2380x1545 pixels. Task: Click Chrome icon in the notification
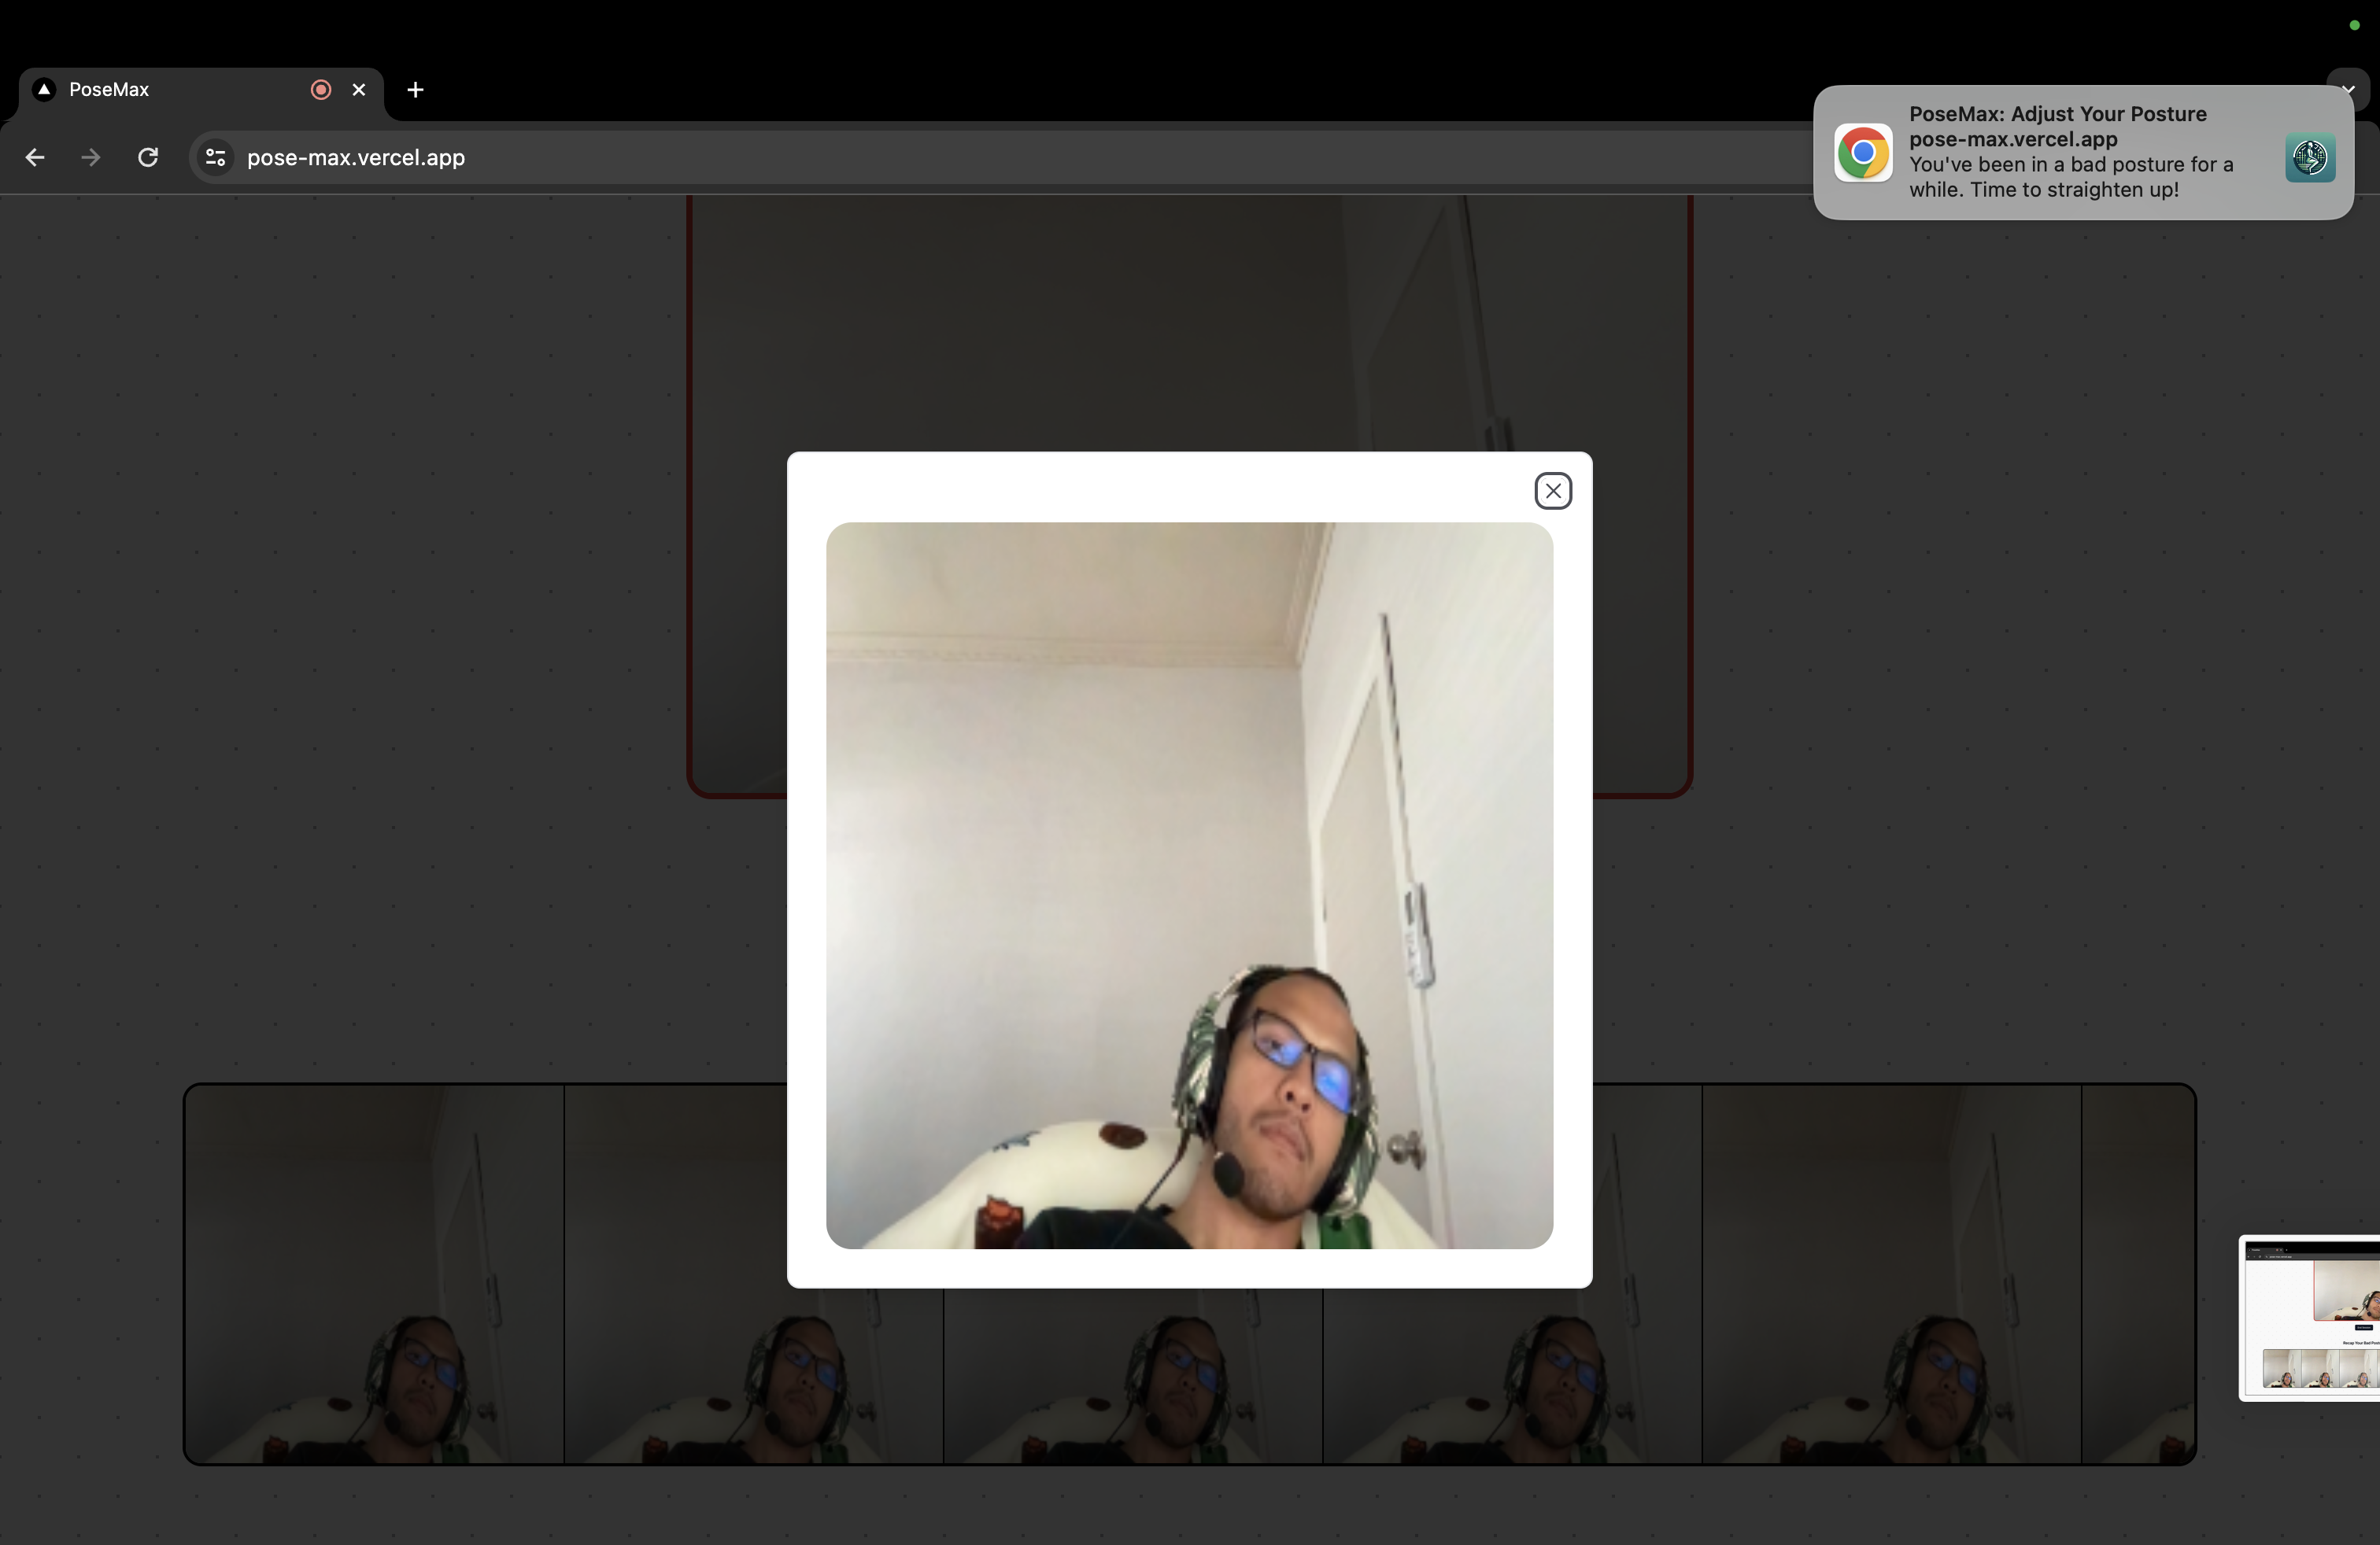(1862, 153)
